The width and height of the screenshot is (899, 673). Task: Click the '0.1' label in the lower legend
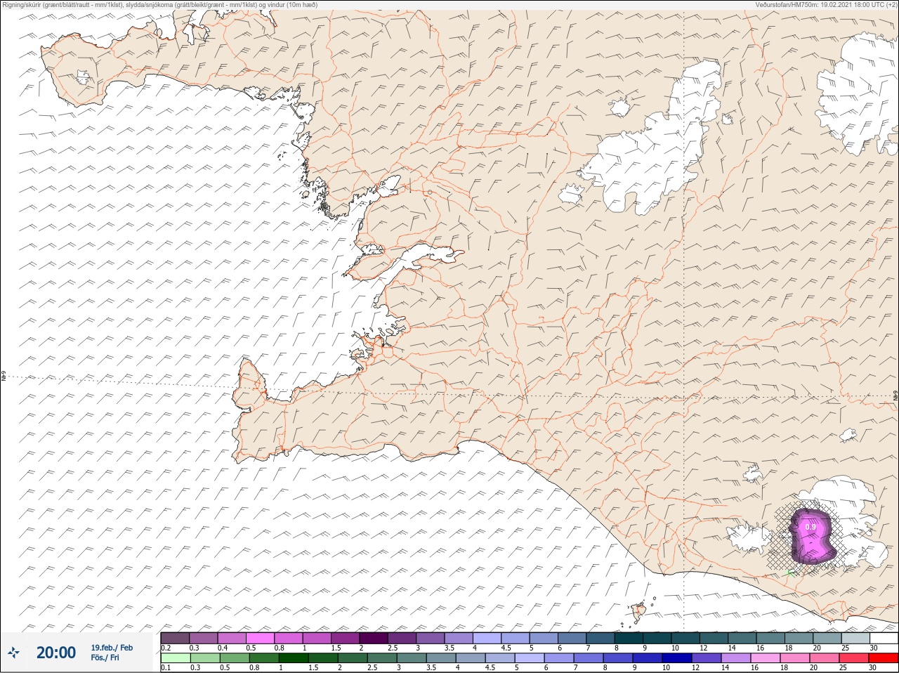[x=166, y=668]
